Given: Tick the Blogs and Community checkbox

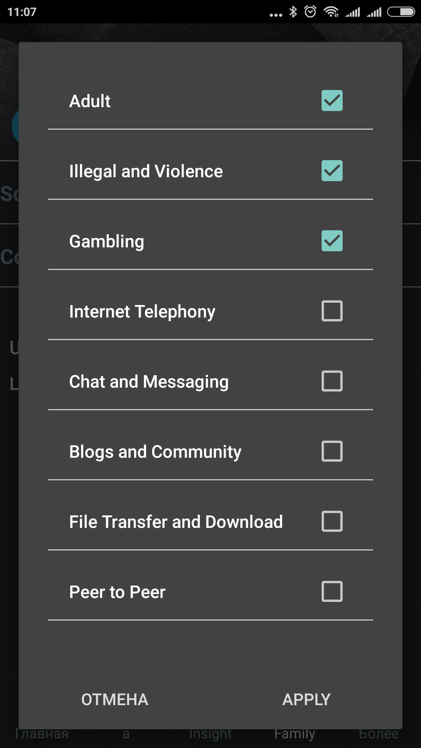Looking at the screenshot, I should pyautogui.click(x=332, y=451).
